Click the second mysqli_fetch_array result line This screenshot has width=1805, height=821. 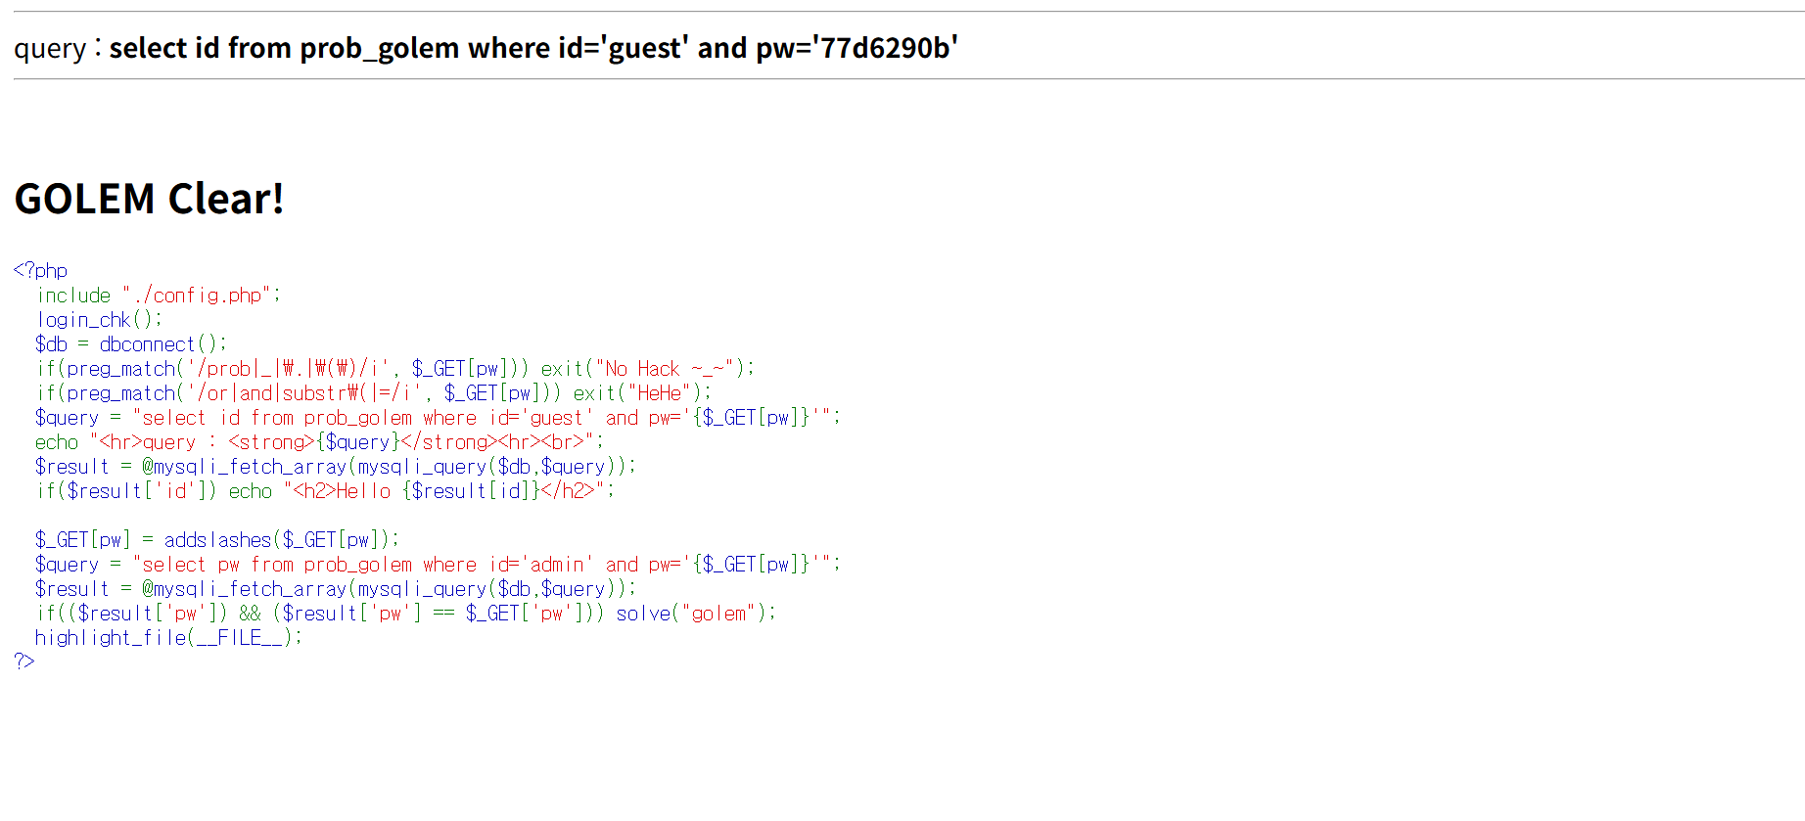[x=335, y=588]
